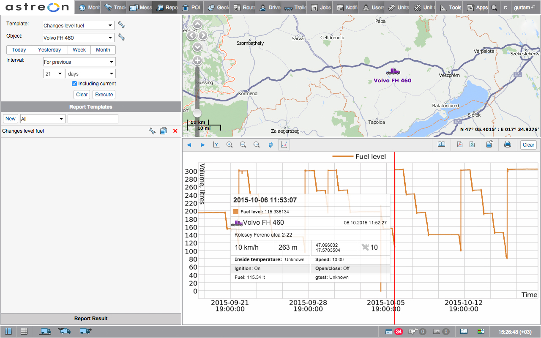Open the POI tab
Screen dimensions: 541x338
pos(191,8)
